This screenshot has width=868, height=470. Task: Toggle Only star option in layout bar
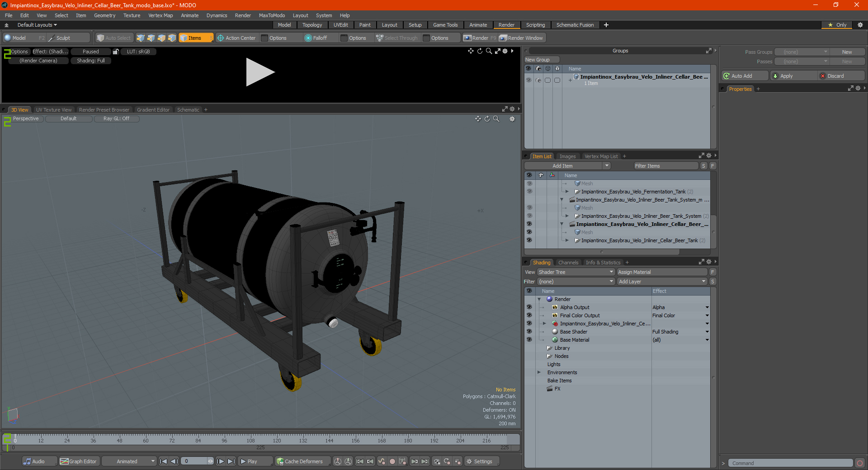pyautogui.click(x=837, y=25)
